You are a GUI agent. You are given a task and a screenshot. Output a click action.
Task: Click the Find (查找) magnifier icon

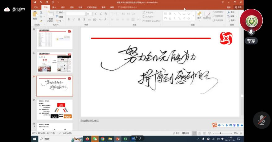coord(229,12)
